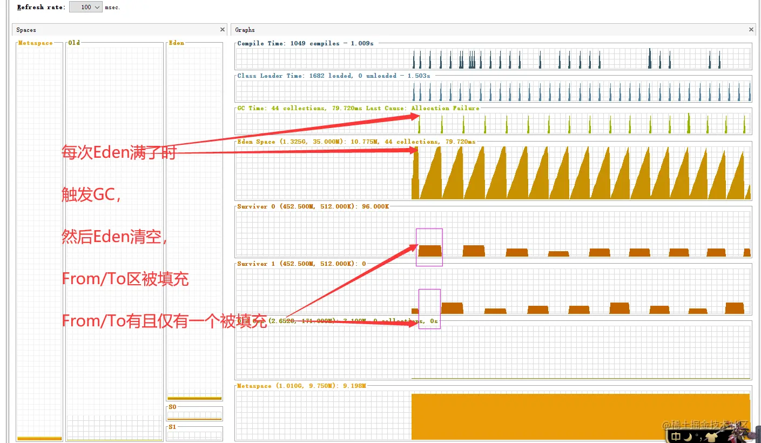The width and height of the screenshot is (761, 443).
Task: Click the 'S0' label in Spaces panel
Action: [173, 406]
